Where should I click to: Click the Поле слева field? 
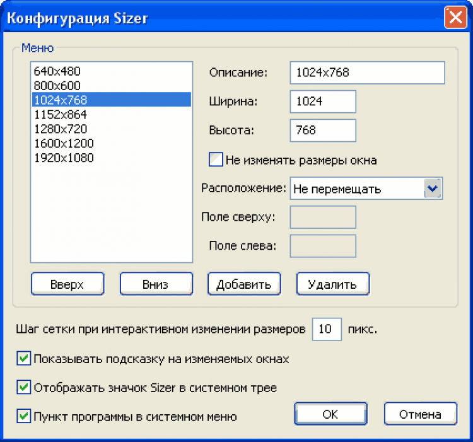coord(323,246)
